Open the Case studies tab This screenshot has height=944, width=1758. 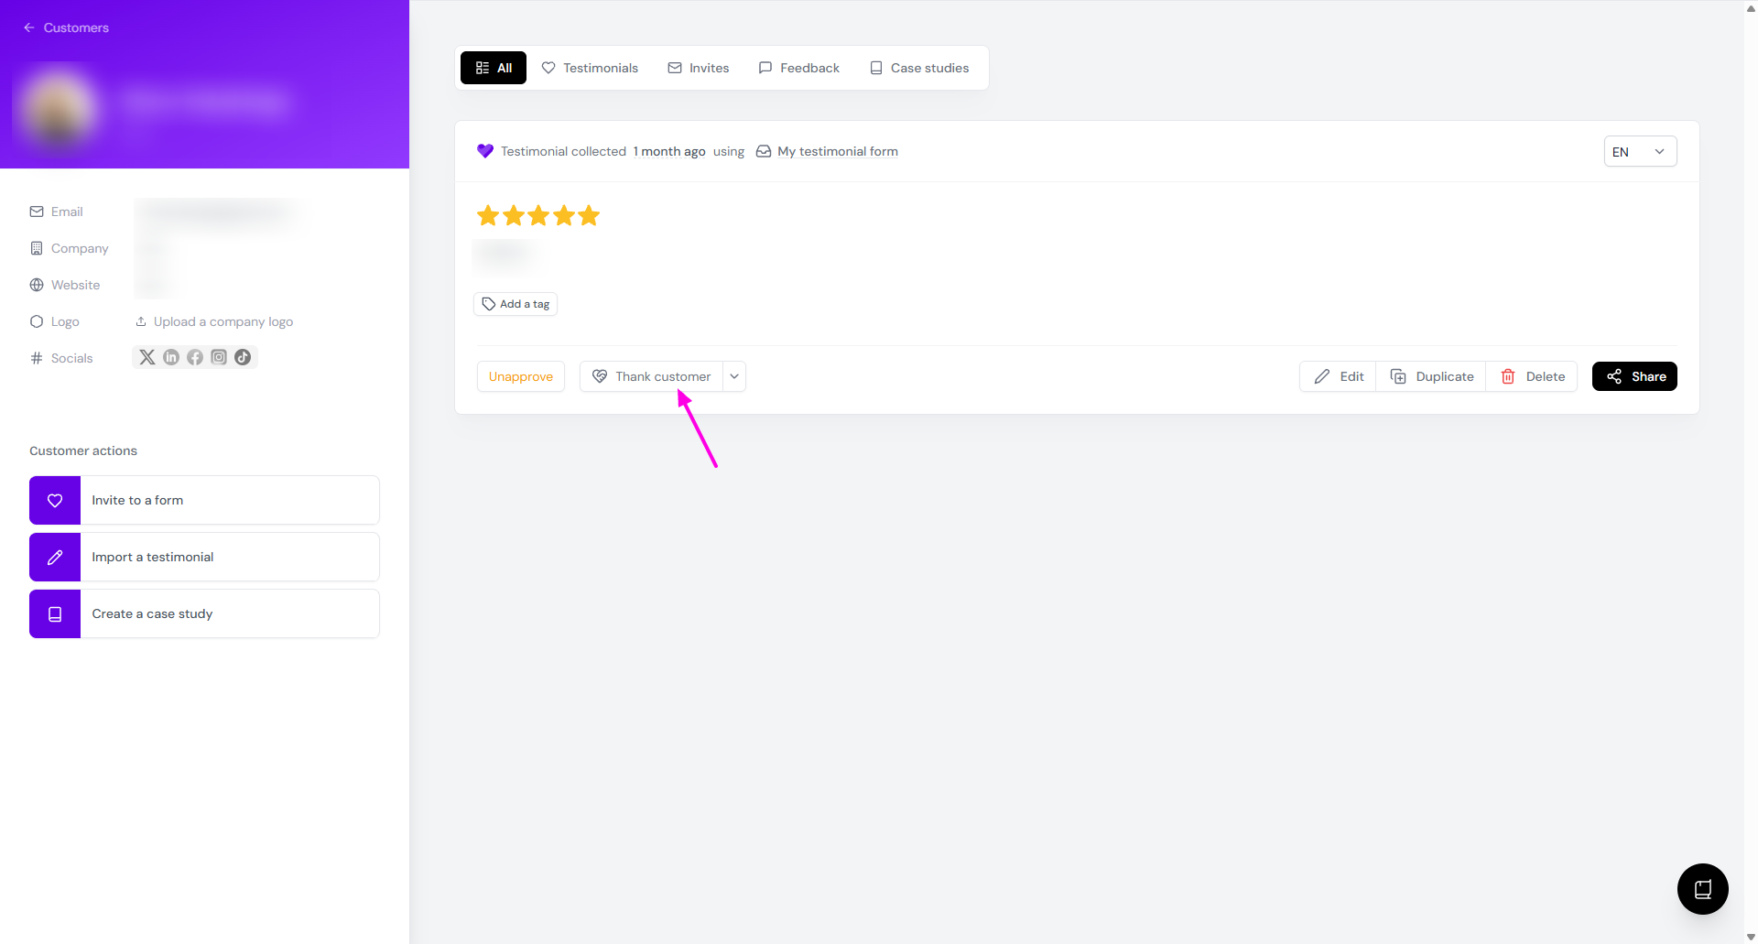[919, 68]
